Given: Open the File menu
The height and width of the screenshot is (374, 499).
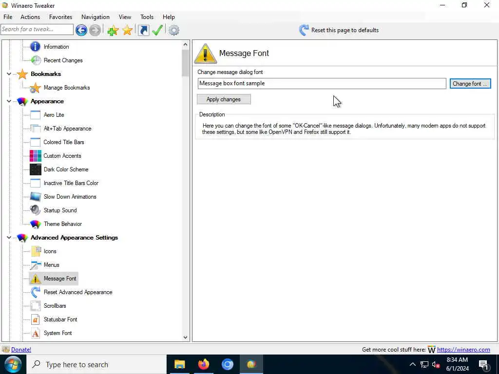Looking at the screenshot, I should (8, 17).
